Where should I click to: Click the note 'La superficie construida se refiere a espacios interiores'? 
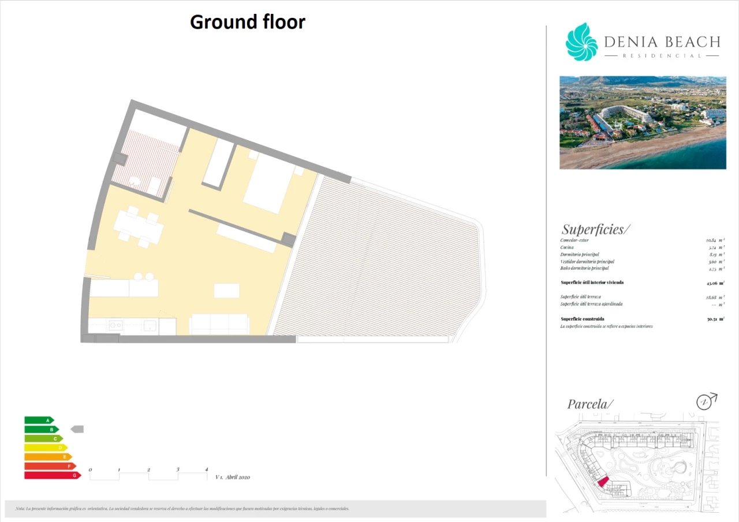tap(606, 326)
